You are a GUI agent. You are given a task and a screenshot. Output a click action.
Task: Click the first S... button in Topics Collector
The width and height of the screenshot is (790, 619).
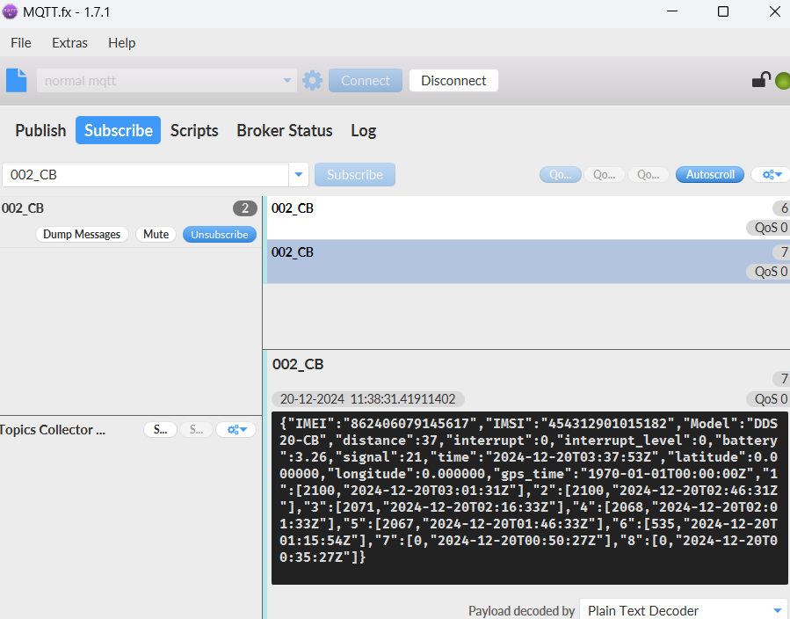(160, 429)
